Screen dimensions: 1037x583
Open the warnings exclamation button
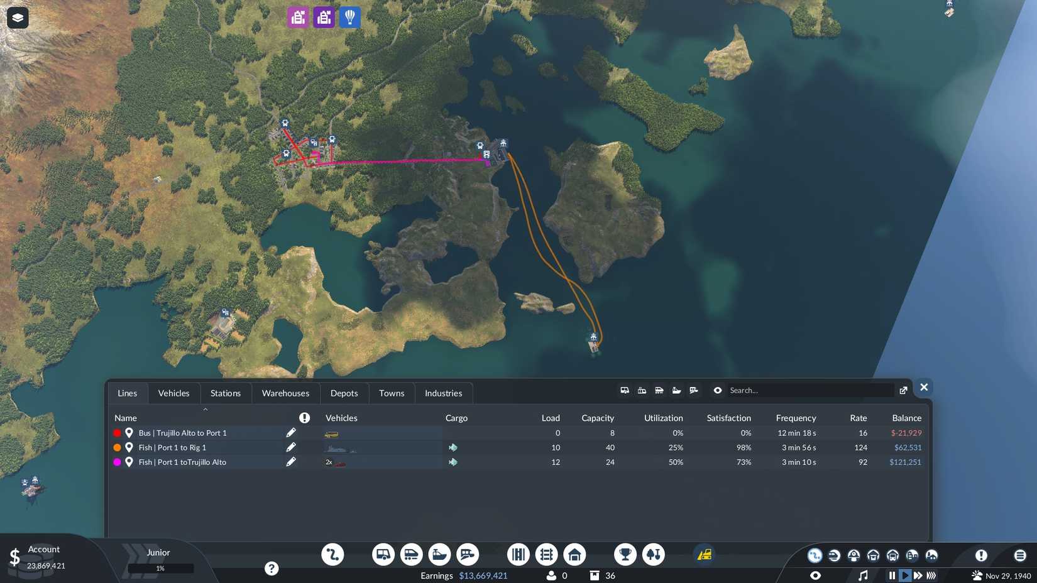click(981, 555)
